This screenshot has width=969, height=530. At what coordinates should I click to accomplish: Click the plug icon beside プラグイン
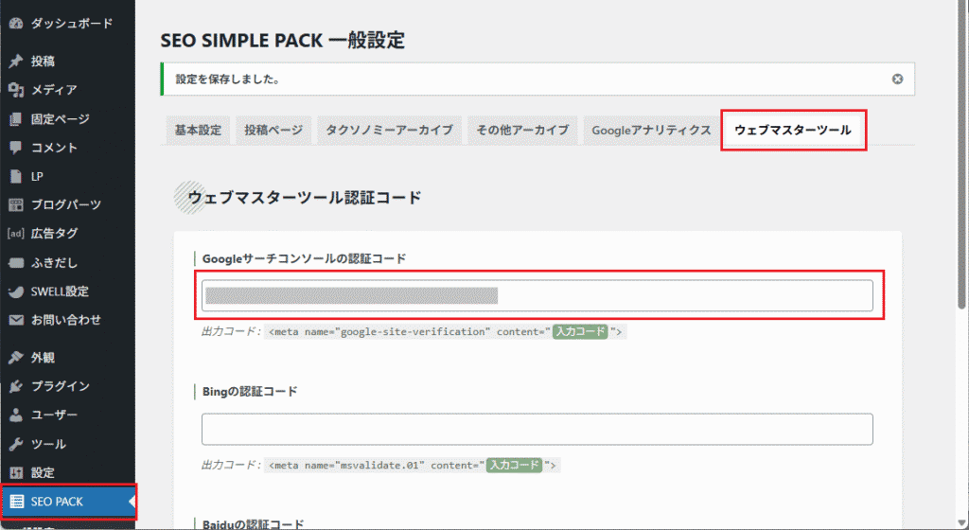point(16,386)
